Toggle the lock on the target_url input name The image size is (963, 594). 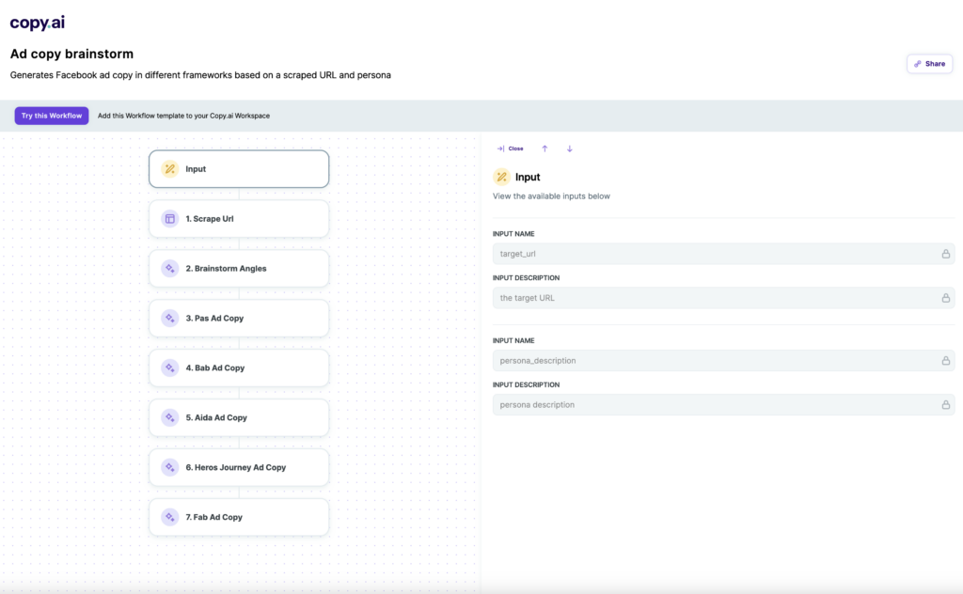pyautogui.click(x=946, y=253)
